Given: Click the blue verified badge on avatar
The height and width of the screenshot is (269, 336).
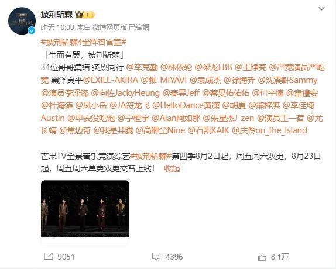Looking at the screenshot, I should pyautogui.click(x=32, y=30).
